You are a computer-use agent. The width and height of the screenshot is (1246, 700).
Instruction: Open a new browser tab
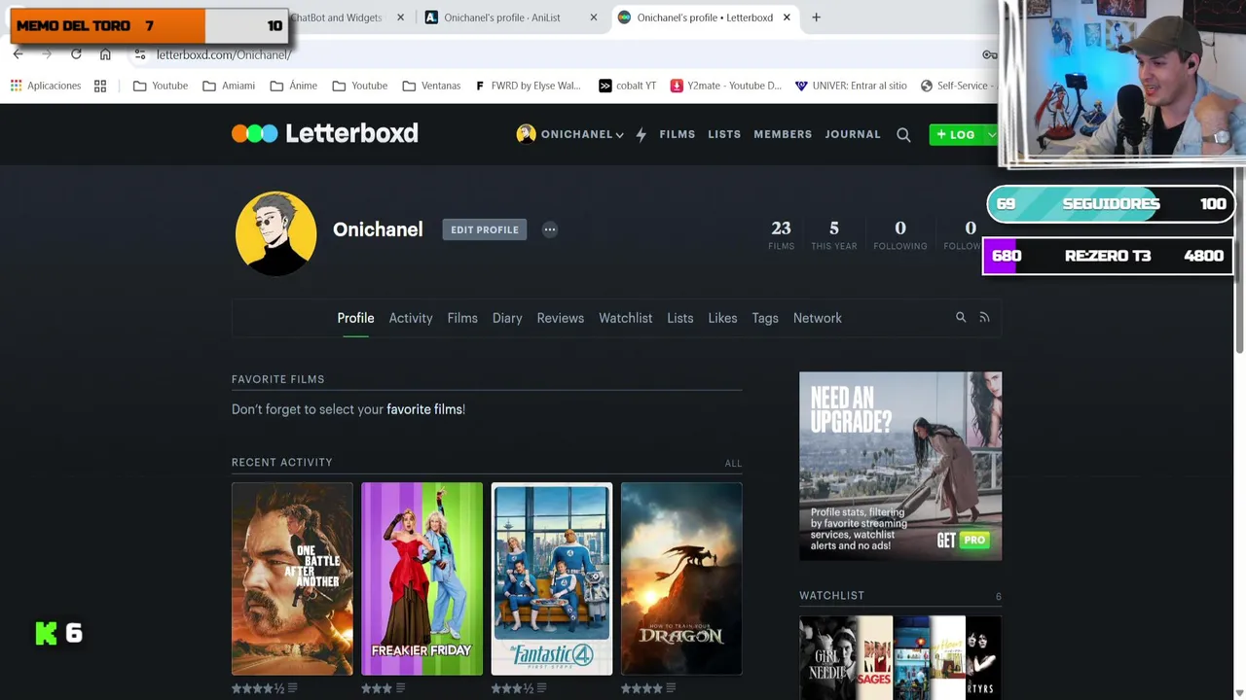(816, 17)
